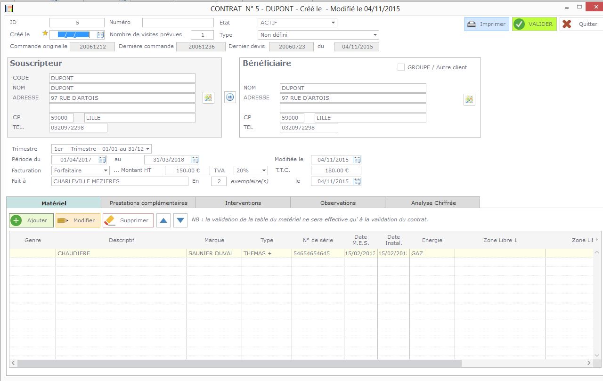This screenshot has height=381, width=603.
Task: Click the Numéro input field
Action: pos(178,23)
